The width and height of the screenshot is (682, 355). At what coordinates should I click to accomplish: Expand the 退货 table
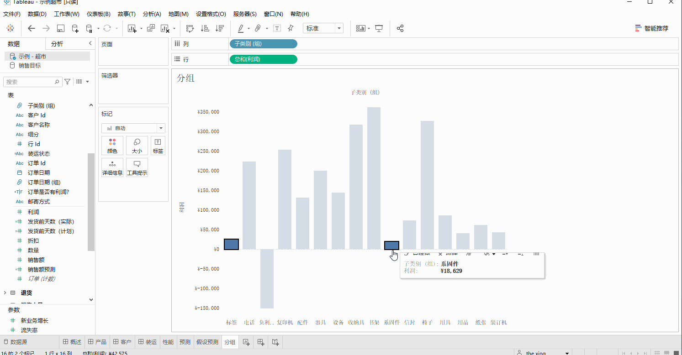(x=5, y=292)
